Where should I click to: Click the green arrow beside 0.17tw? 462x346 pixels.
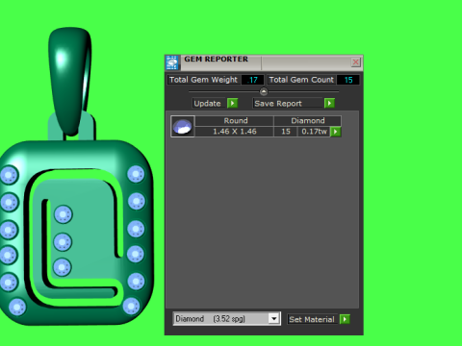[336, 132]
